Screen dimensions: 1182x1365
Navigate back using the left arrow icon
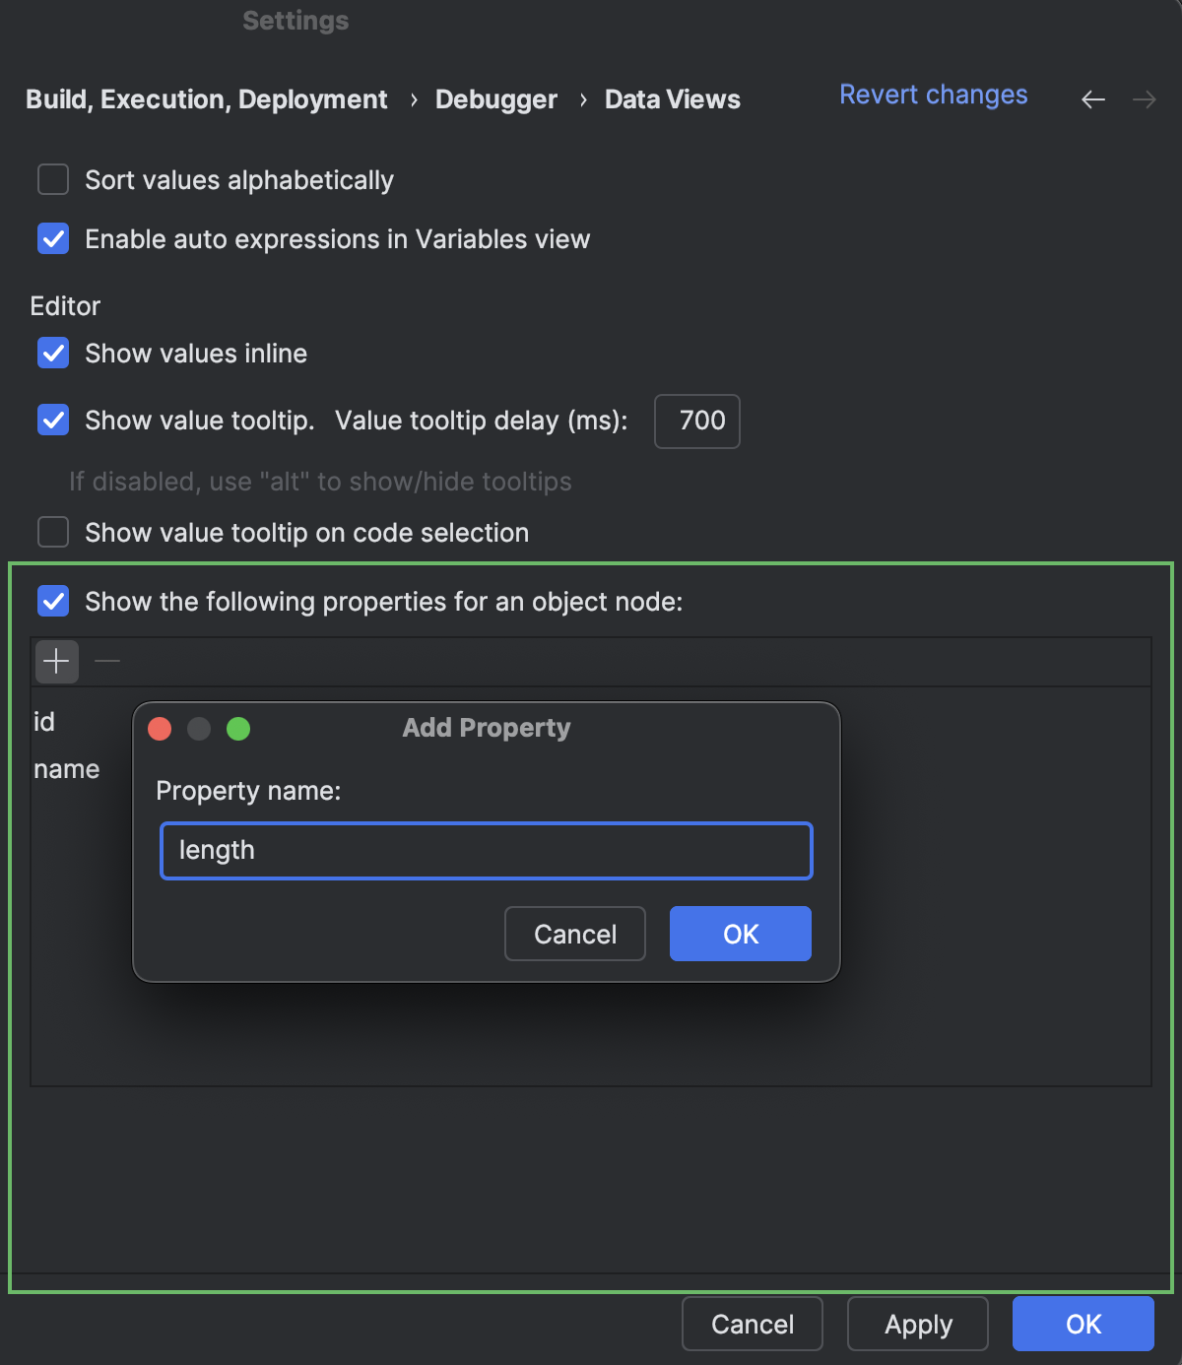point(1092,99)
